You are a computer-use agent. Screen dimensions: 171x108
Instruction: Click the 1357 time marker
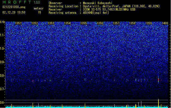click(x=116, y=23)
